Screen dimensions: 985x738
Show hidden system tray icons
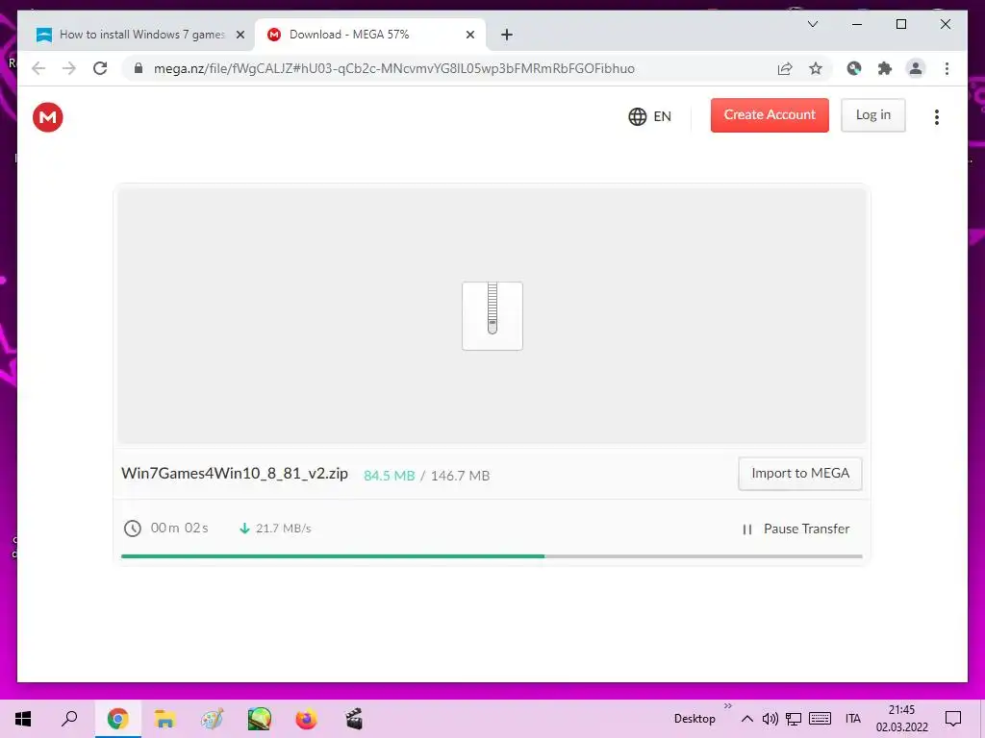pyautogui.click(x=746, y=719)
